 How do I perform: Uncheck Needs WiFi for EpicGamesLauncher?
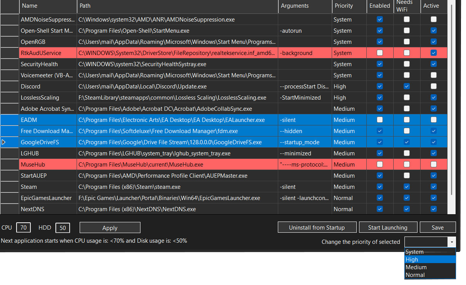pos(407,198)
